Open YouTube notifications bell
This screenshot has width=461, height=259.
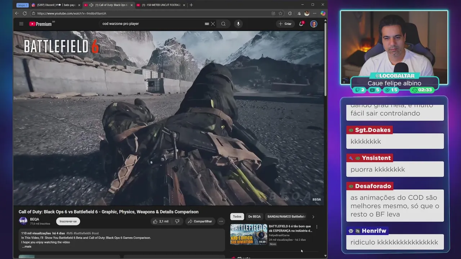pos(301,24)
